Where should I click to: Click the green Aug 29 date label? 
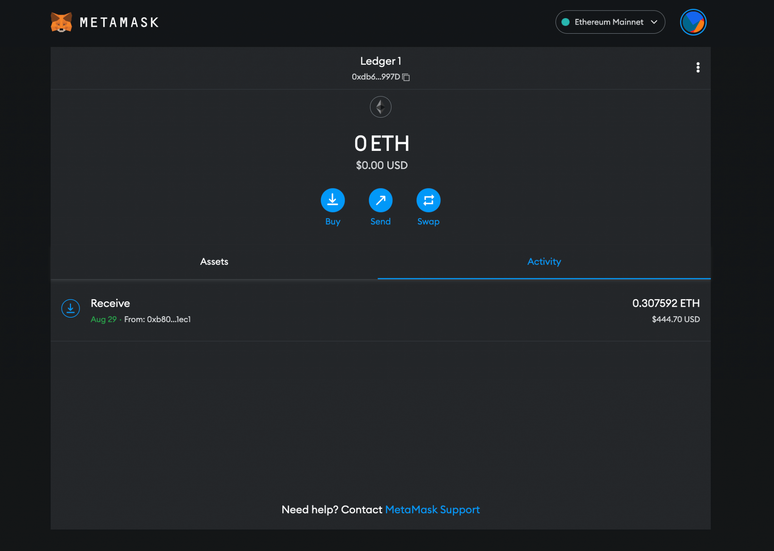pyautogui.click(x=104, y=319)
